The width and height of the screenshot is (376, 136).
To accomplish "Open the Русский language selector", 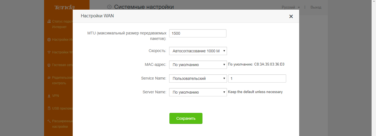I will pyautogui.click(x=291, y=7).
